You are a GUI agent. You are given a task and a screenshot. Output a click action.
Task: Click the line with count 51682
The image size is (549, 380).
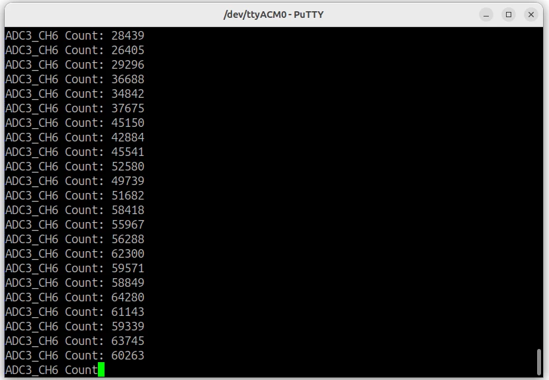pyautogui.click(x=75, y=195)
